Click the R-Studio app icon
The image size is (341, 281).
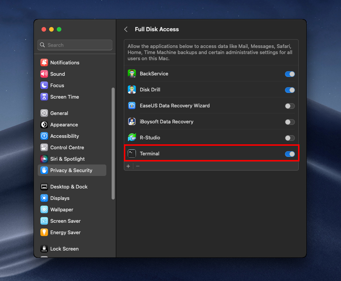click(x=132, y=137)
